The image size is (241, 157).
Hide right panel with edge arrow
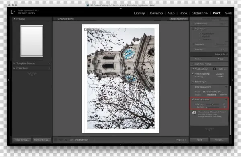click(233, 80)
